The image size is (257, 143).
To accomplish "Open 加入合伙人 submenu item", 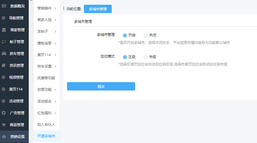I will click(x=46, y=125).
